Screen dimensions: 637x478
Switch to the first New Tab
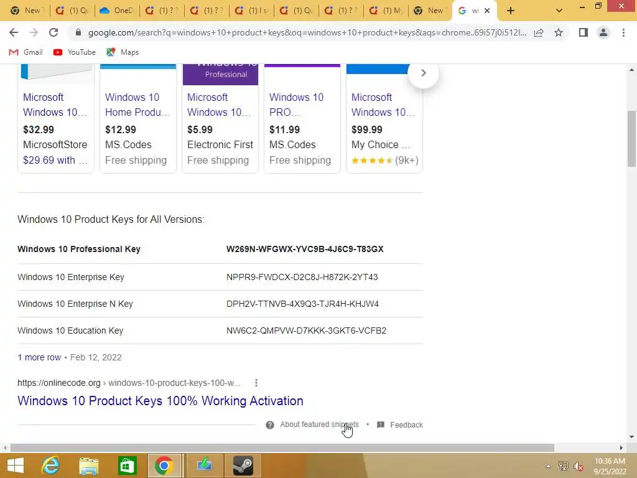pos(27,11)
